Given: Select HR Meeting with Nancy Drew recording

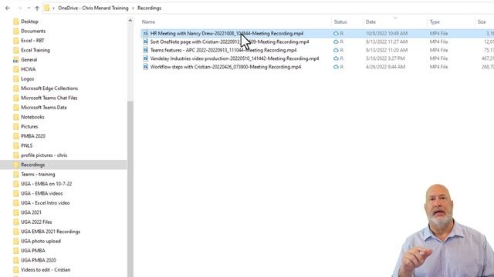Looking at the screenshot, I should point(227,33).
